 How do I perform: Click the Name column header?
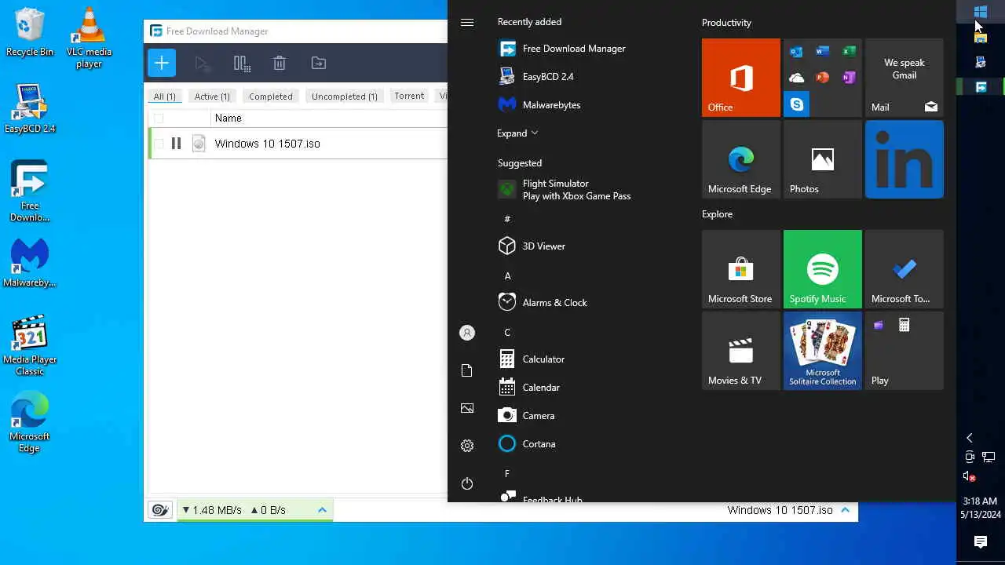(228, 118)
